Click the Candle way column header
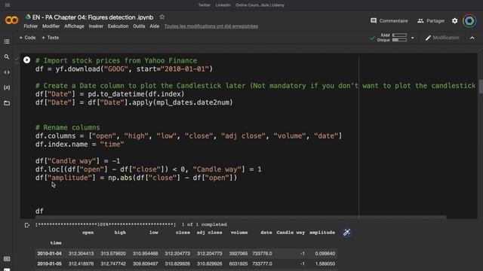 click(291, 233)
